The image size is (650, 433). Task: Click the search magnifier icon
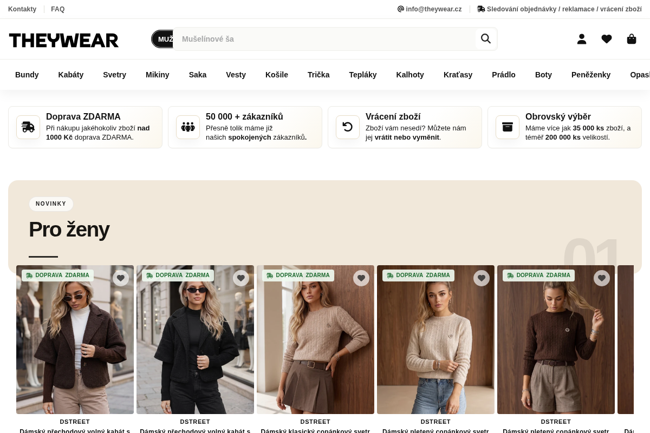tap(486, 39)
